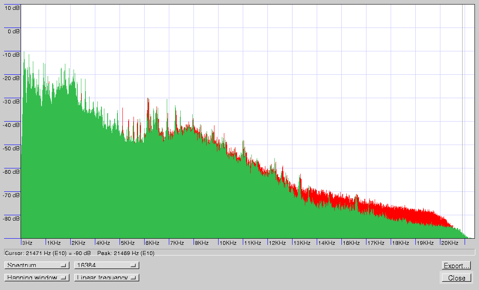Click the 1KHz frequency axis label
The height and width of the screenshot is (290, 479).
tap(53, 243)
